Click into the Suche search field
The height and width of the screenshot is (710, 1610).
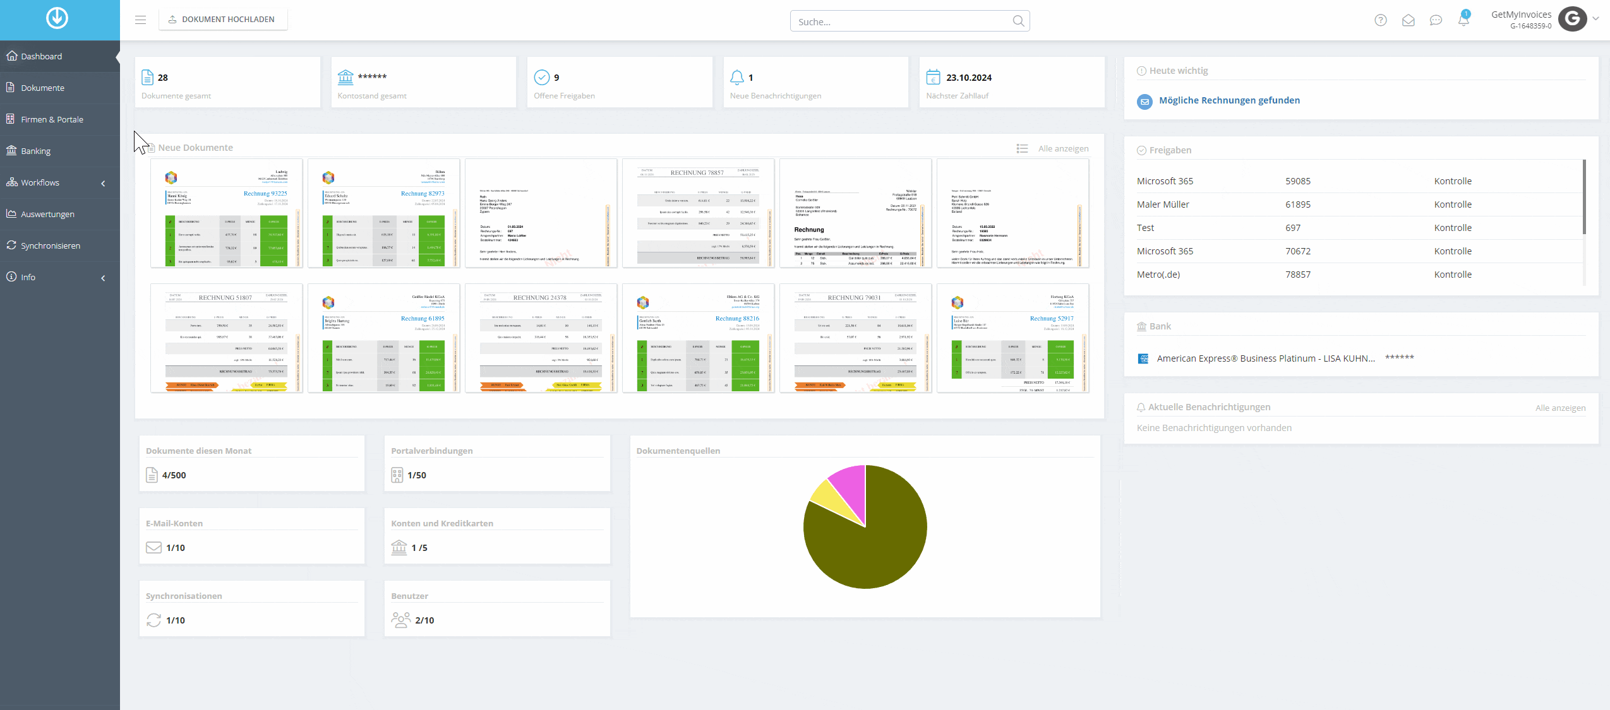click(x=910, y=21)
